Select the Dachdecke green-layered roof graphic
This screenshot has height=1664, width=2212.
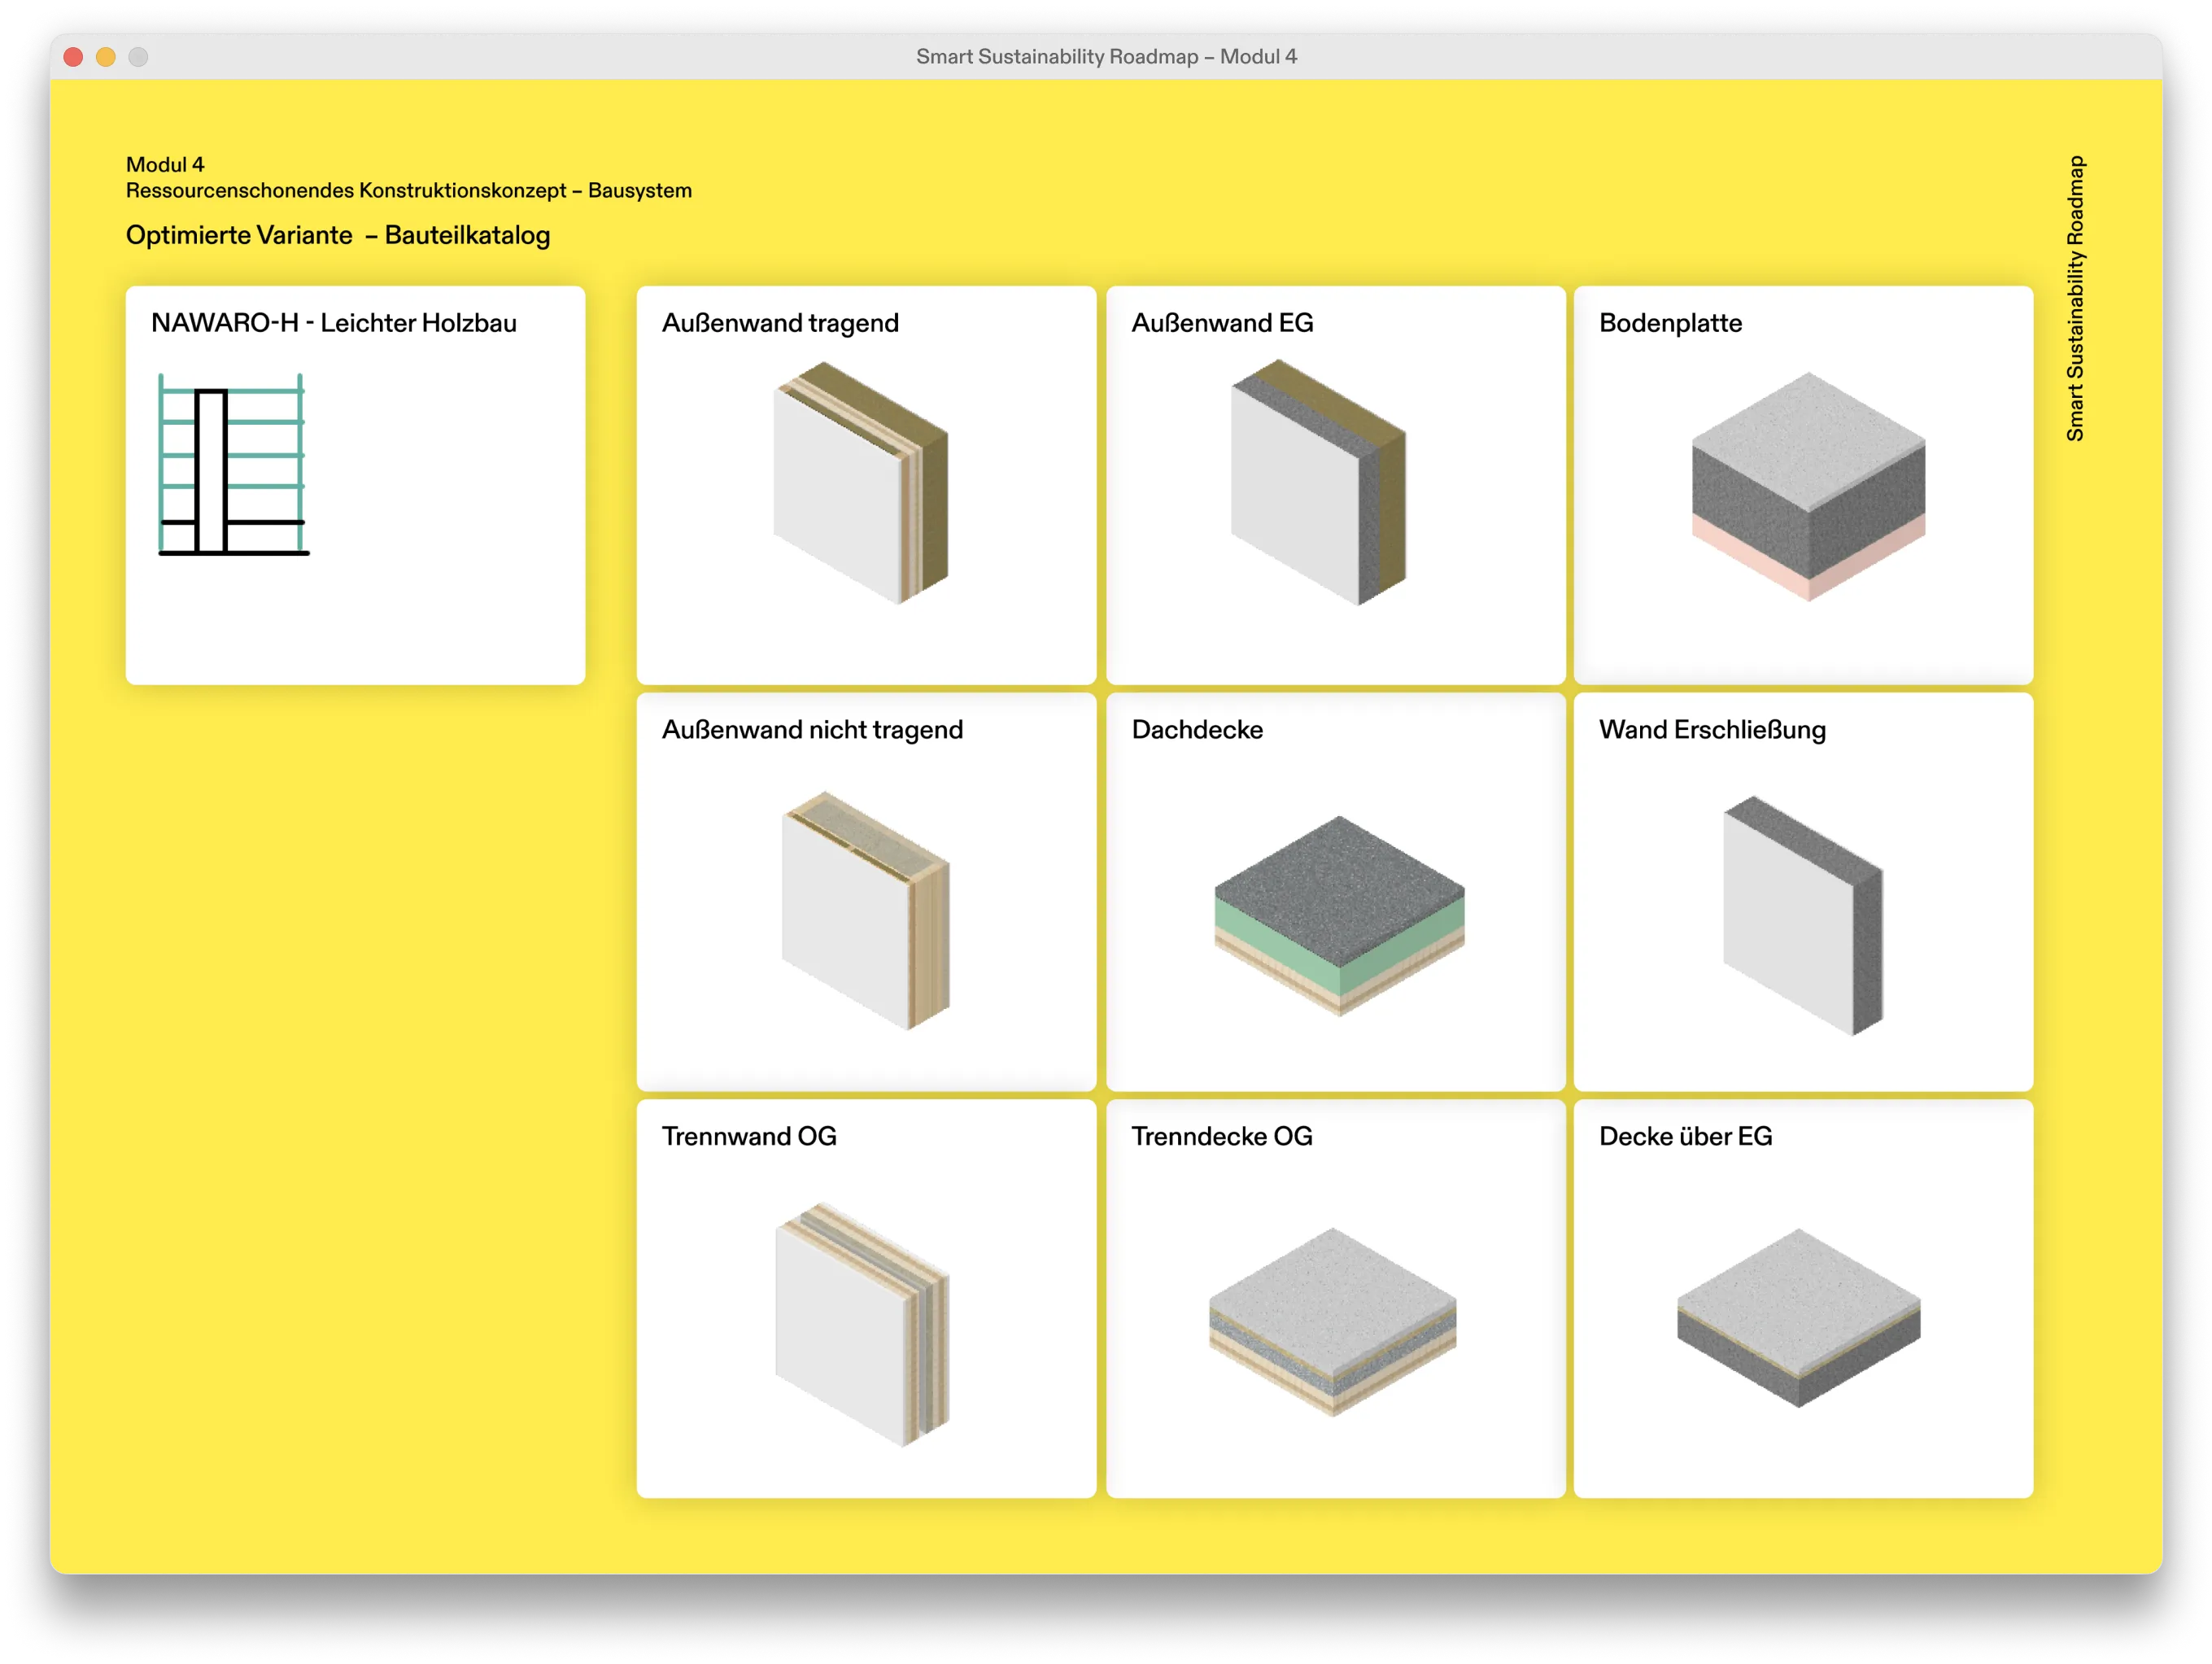coord(1339,915)
